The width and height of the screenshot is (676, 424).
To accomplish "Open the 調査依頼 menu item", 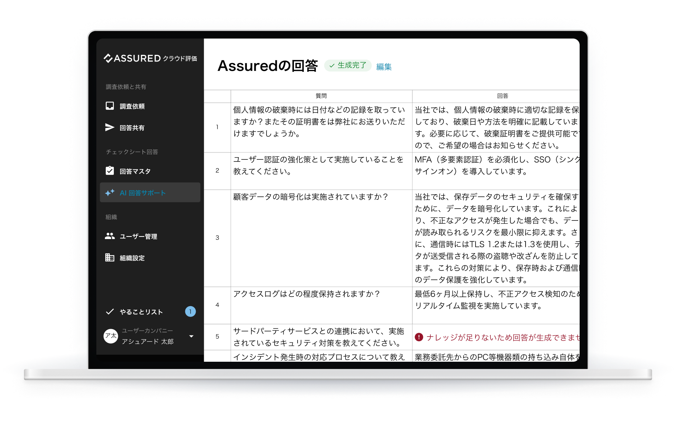I will [x=132, y=106].
